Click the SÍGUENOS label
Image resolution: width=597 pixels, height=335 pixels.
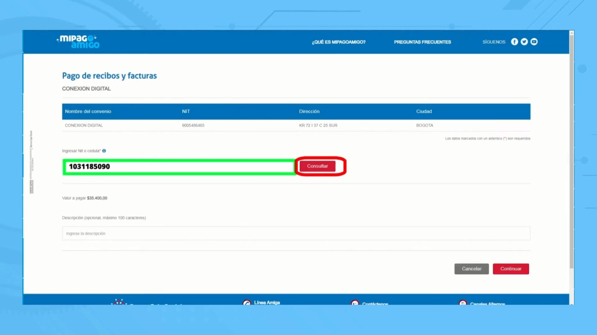494,42
